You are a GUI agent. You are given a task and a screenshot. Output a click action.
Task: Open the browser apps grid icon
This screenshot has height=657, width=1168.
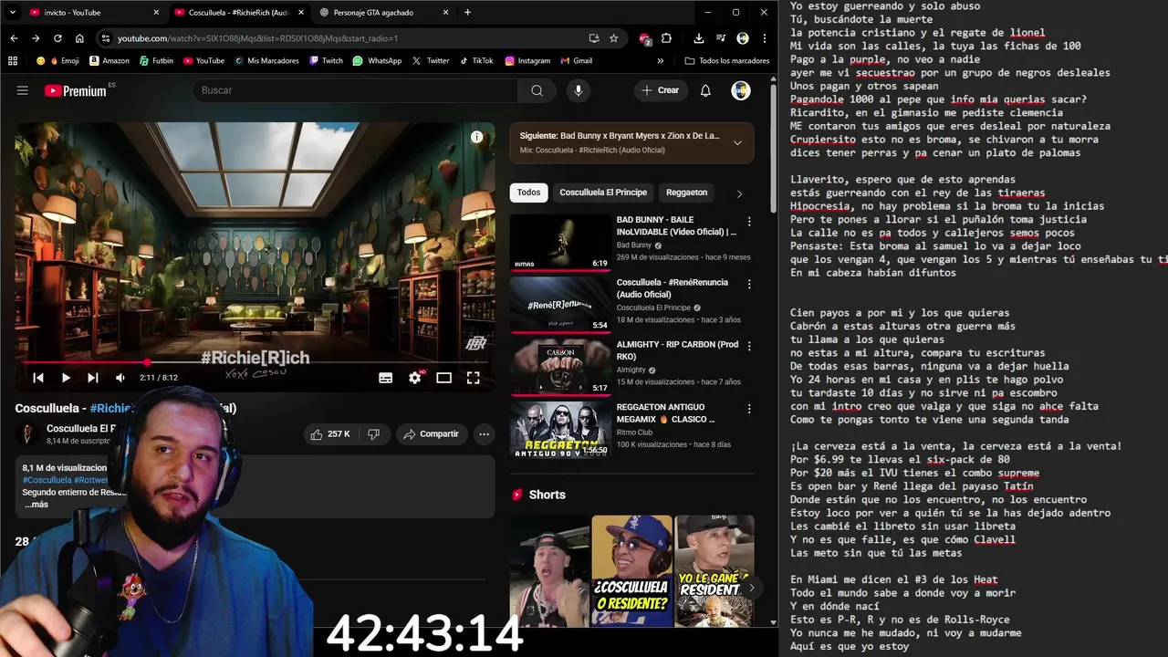(13, 61)
